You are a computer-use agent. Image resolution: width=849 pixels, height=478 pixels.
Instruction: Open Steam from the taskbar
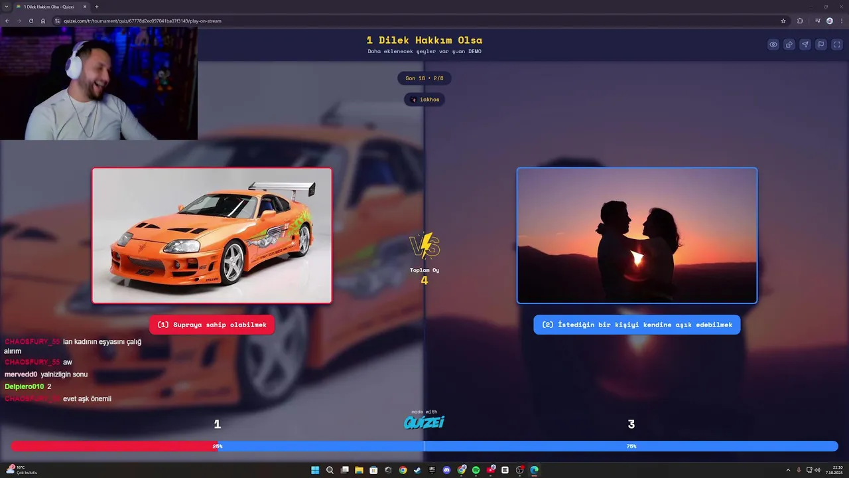point(417,470)
